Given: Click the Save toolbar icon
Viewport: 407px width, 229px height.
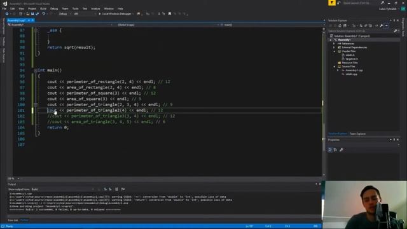Looking at the screenshot, I should pos(32,14).
